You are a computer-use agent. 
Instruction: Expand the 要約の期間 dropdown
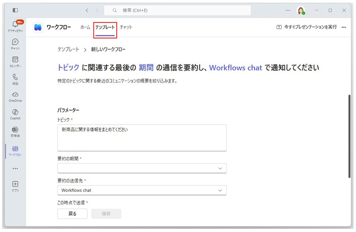click(x=142, y=168)
